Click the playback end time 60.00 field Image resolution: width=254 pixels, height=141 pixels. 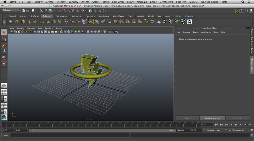pos(183,130)
